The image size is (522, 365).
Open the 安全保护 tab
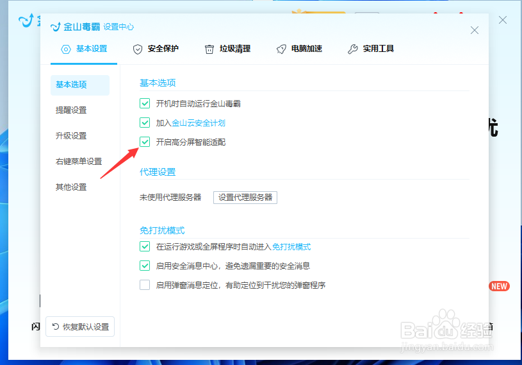coord(156,49)
